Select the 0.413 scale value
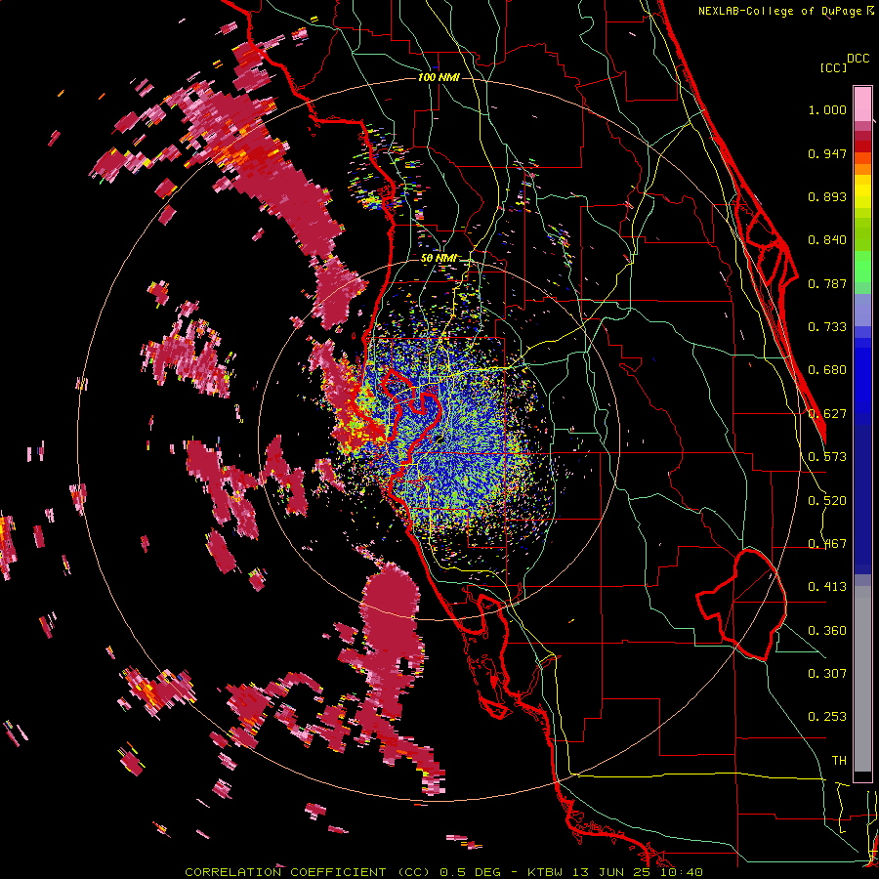This screenshot has height=879, width=879. [x=827, y=587]
